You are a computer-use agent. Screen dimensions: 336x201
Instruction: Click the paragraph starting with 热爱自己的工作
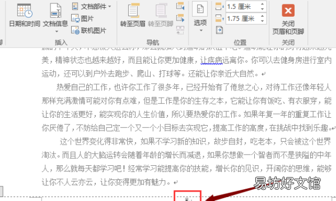tap(186, 107)
